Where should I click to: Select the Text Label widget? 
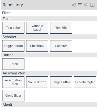pyautogui.click(x=13, y=28)
